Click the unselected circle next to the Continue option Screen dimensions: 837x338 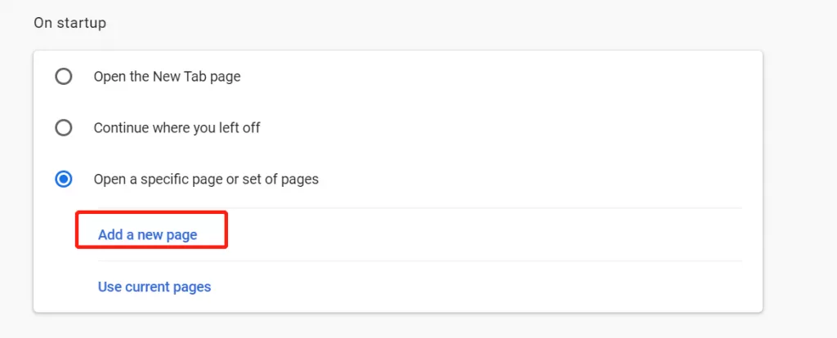63,128
